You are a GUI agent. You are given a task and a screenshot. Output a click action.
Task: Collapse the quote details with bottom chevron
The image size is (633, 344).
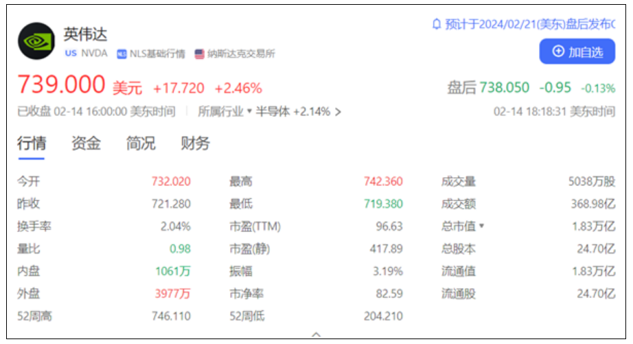pos(316,334)
